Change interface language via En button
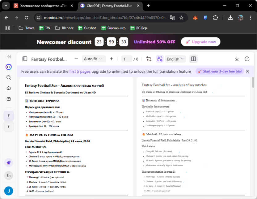This screenshot has width=257, height=199. tap(9, 176)
